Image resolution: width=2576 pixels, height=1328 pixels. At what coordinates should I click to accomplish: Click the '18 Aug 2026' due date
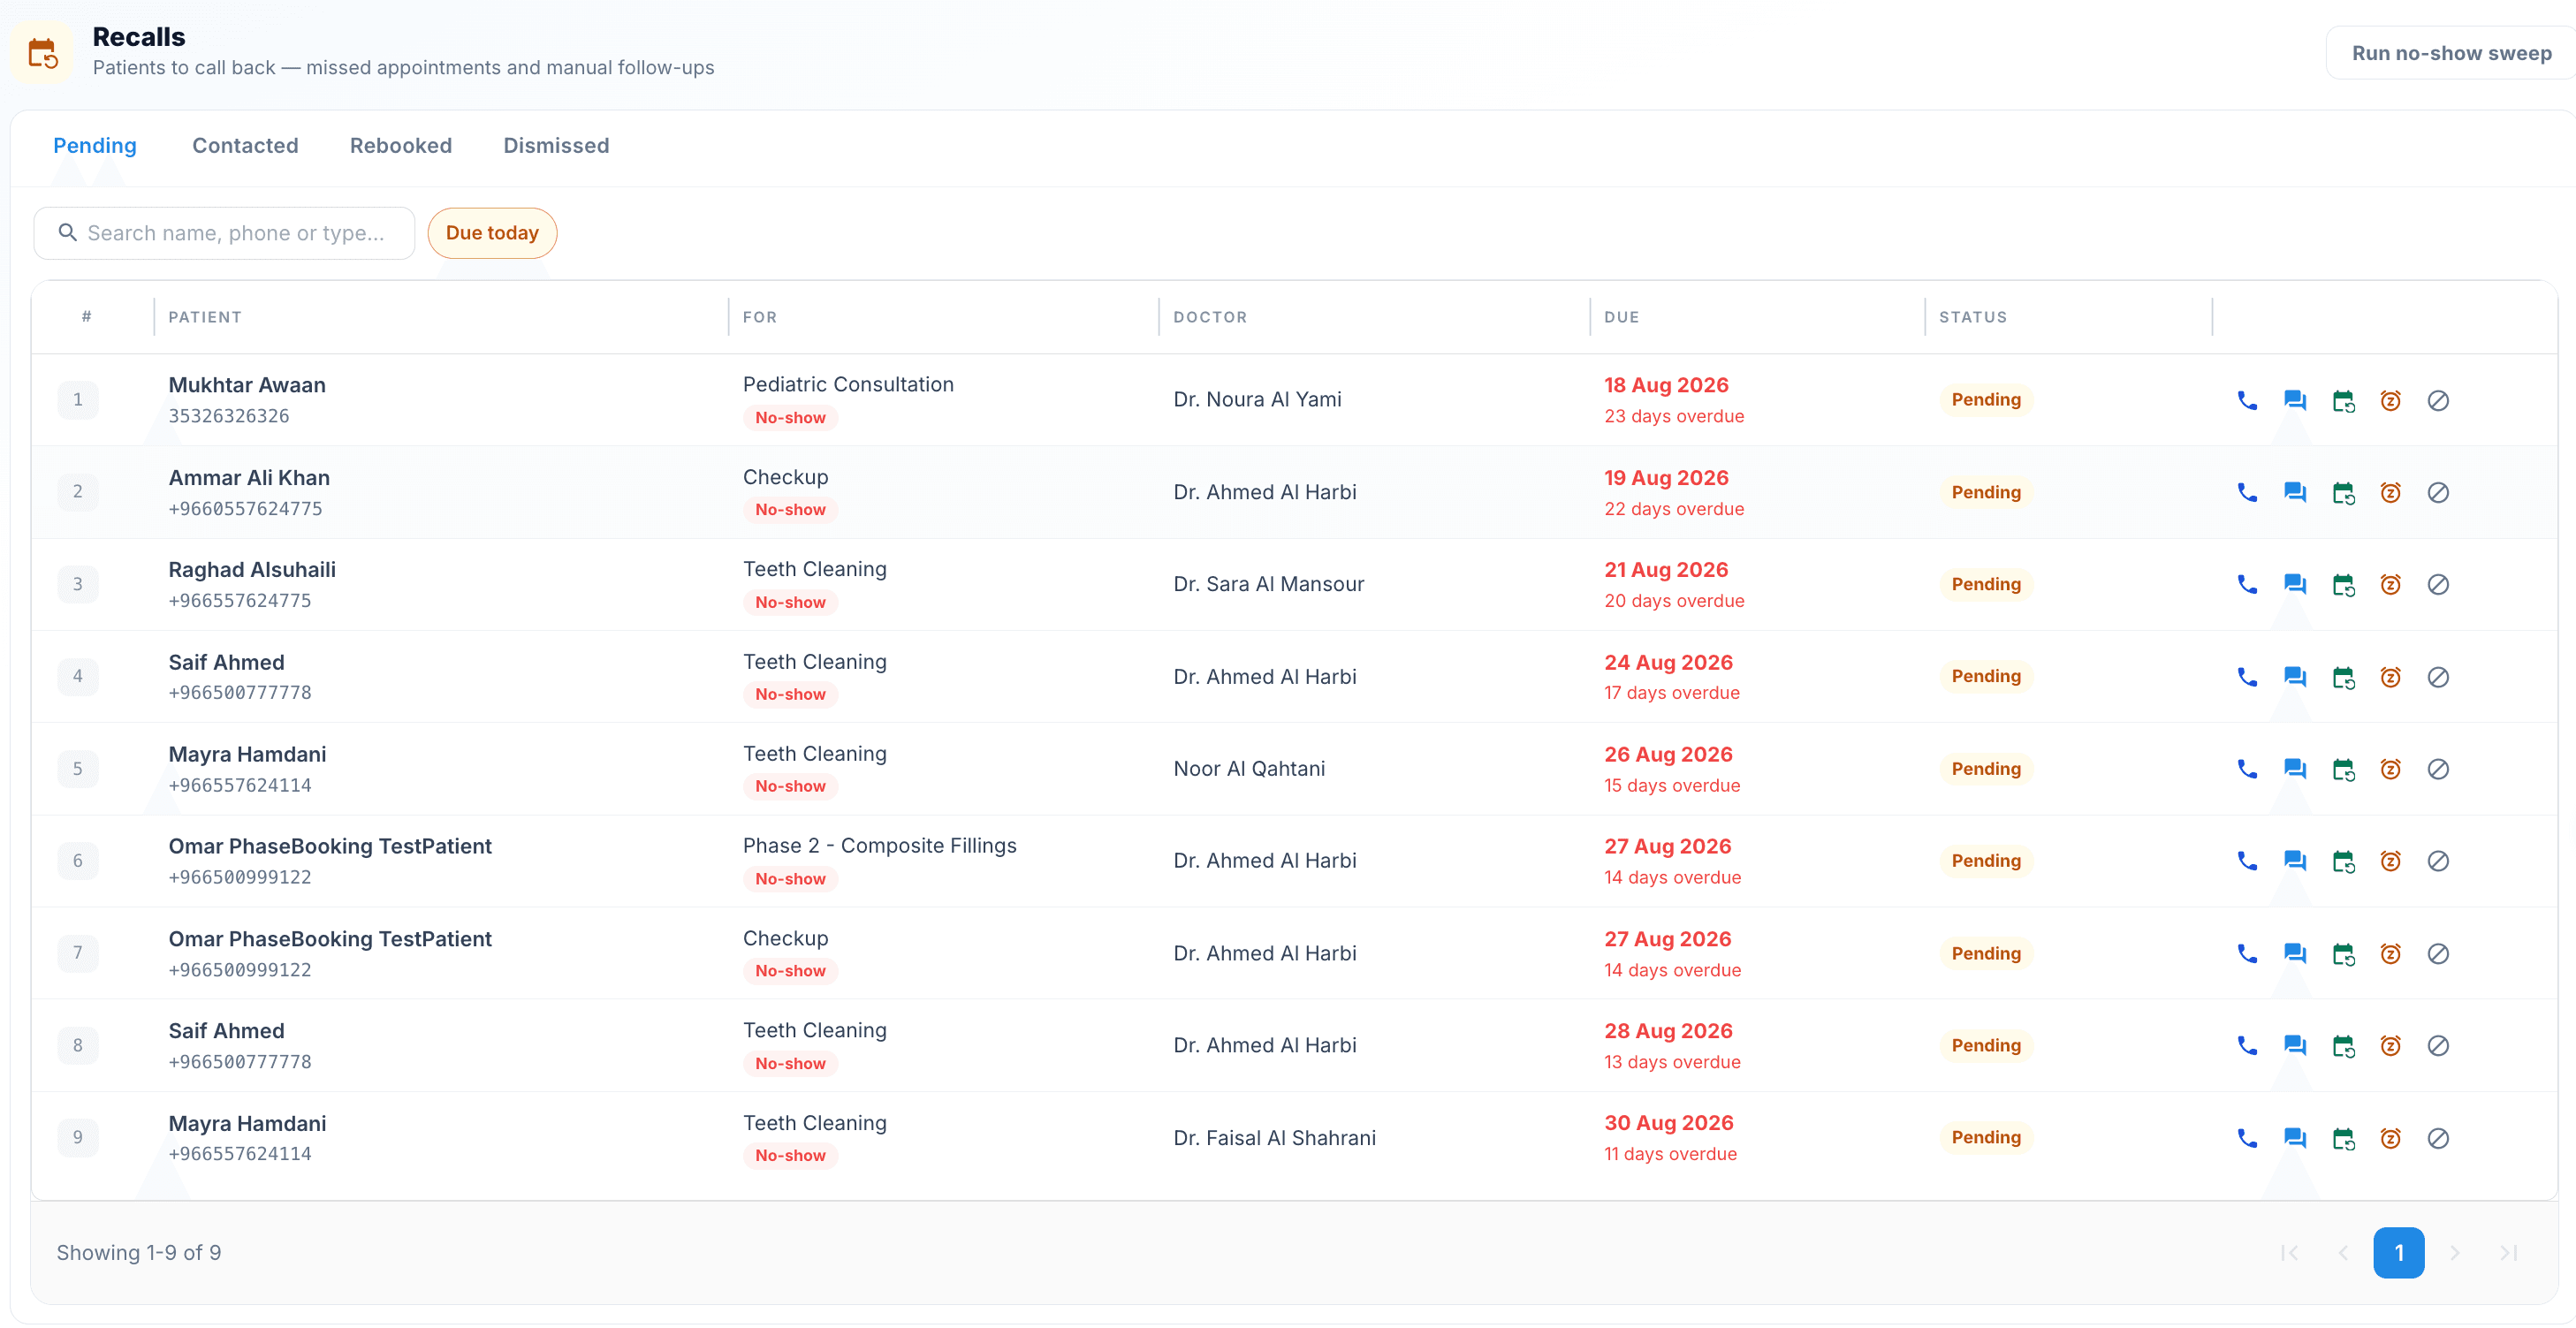[x=1666, y=385]
